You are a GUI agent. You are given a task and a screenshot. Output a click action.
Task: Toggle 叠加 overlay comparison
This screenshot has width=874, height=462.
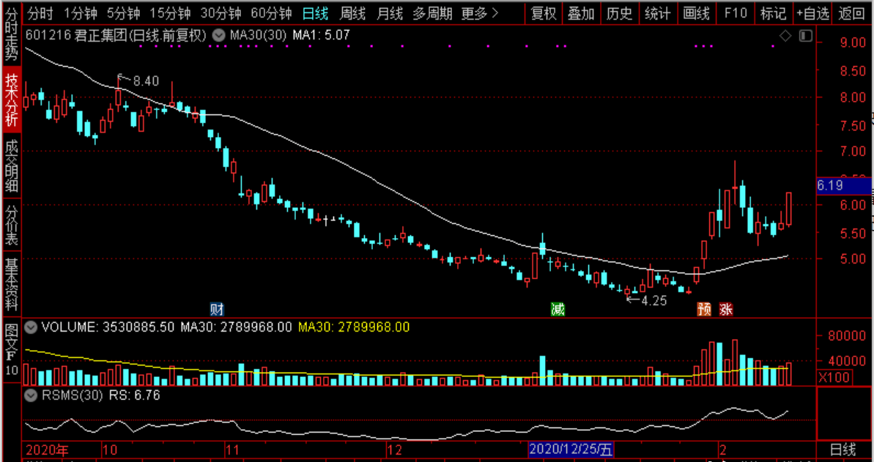click(x=581, y=13)
